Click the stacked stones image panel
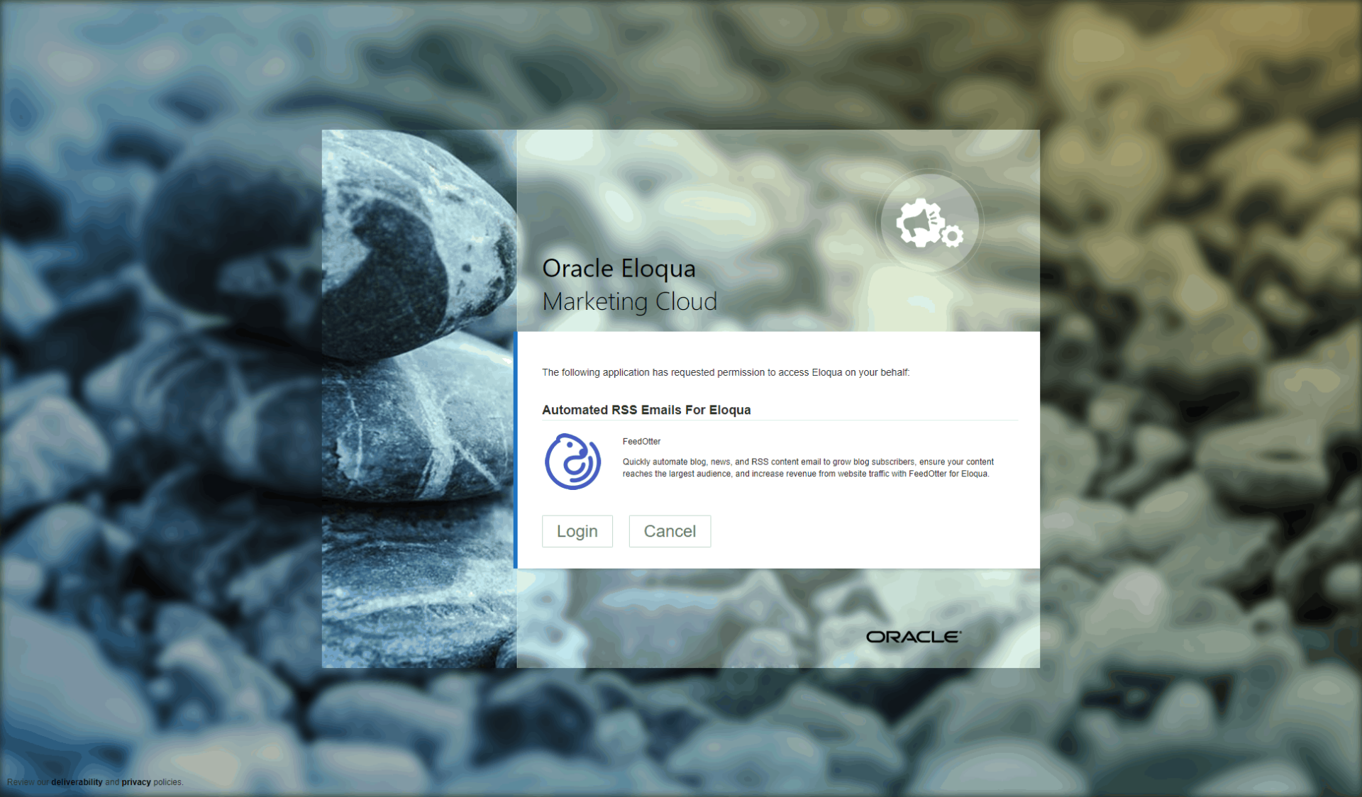The height and width of the screenshot is (797, 1362). [419, 397]
